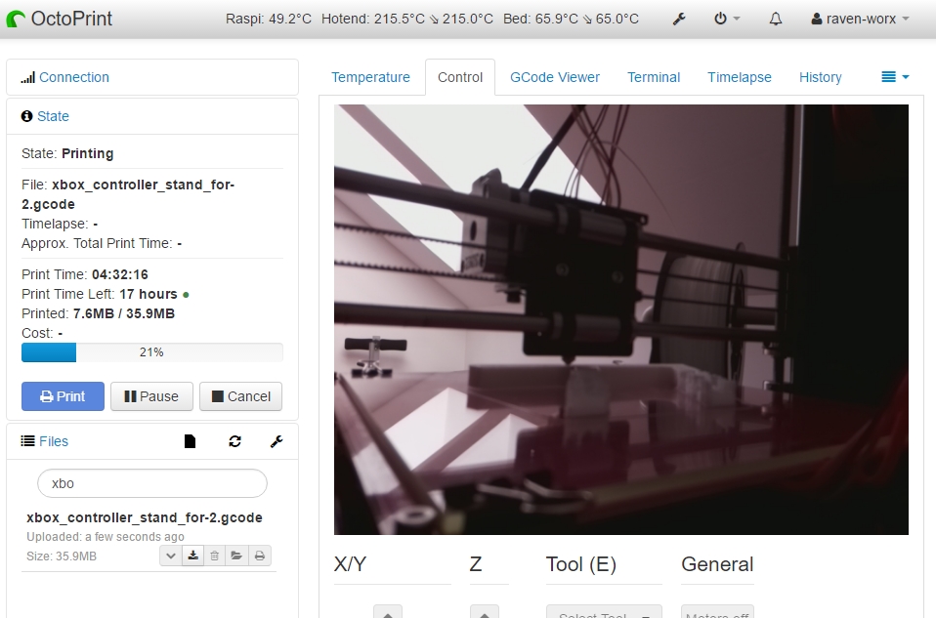Load the xbox gcode file

[236, 556]
